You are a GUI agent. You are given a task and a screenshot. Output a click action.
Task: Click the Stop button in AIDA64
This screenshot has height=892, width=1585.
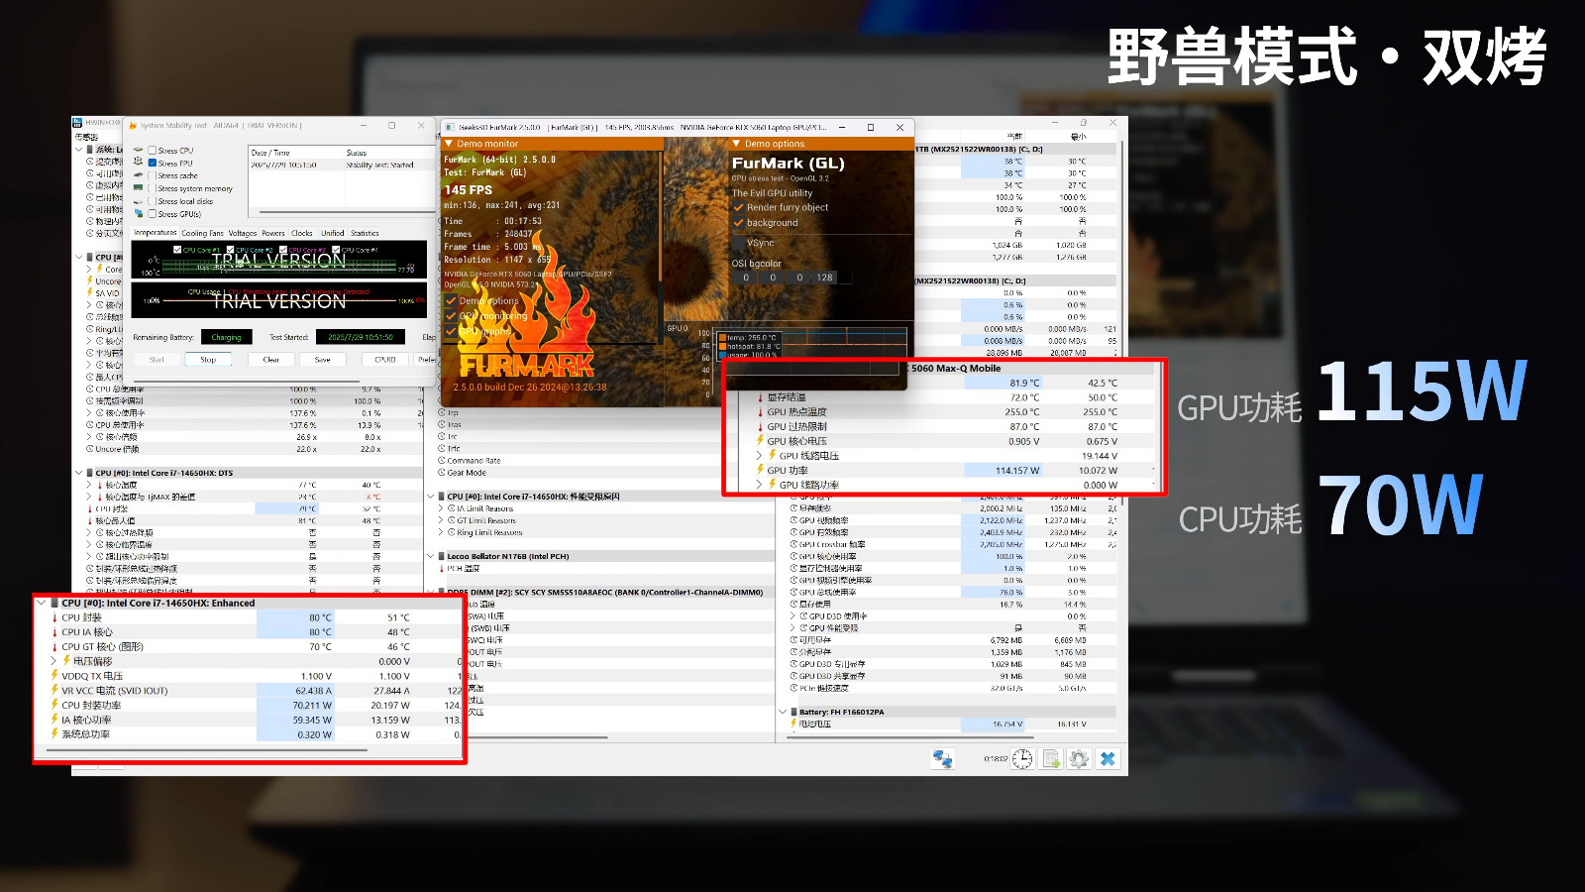(x=208, y=360)
